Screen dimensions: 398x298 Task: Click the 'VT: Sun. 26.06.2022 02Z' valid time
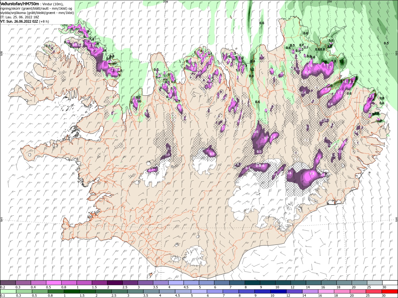19,22
